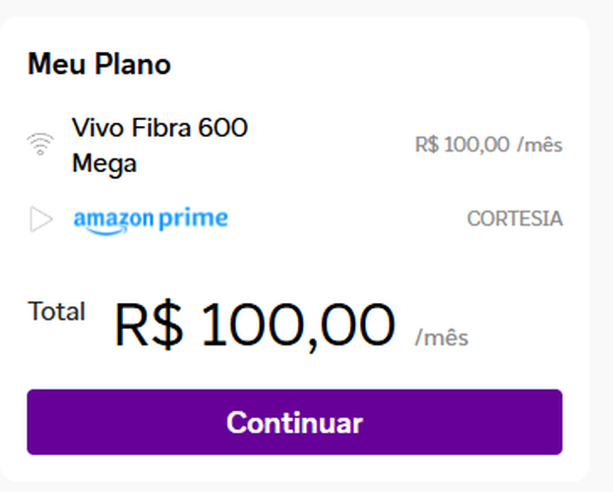Click the play triangle icon
This screenshot has height=492, width=613.
coord(40,219)
